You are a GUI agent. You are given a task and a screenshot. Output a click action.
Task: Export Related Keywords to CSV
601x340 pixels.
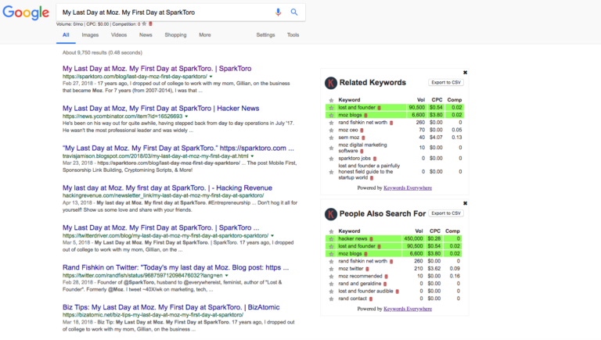pos(446,82)
